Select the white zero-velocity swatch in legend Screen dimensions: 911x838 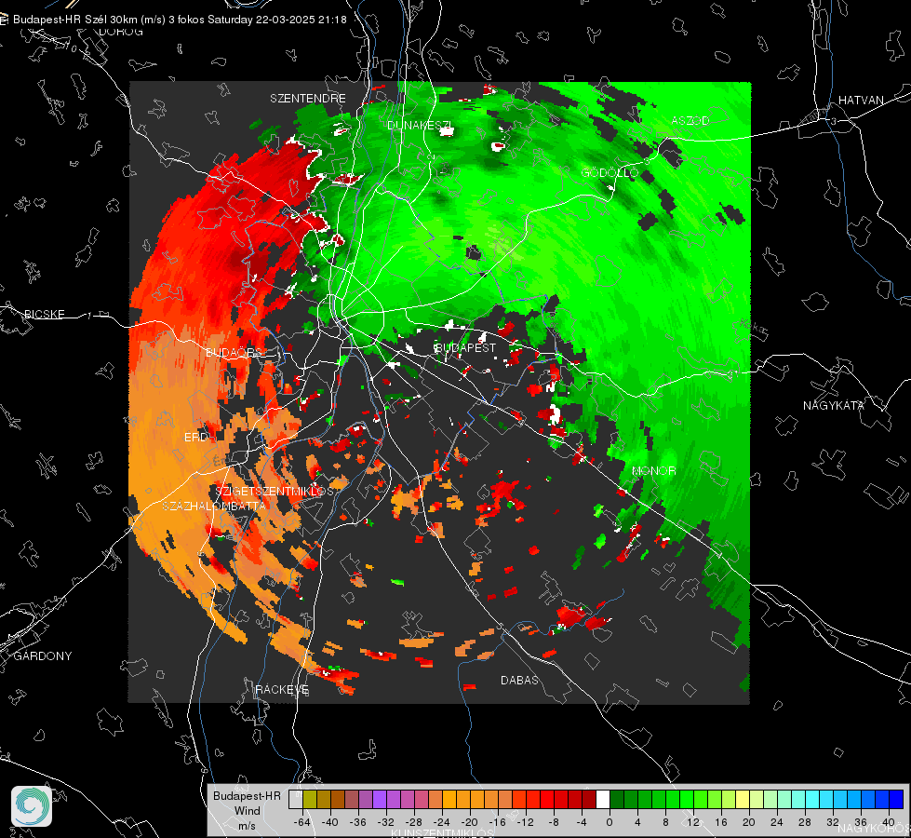pyautogui.click(x=603, y=800)
